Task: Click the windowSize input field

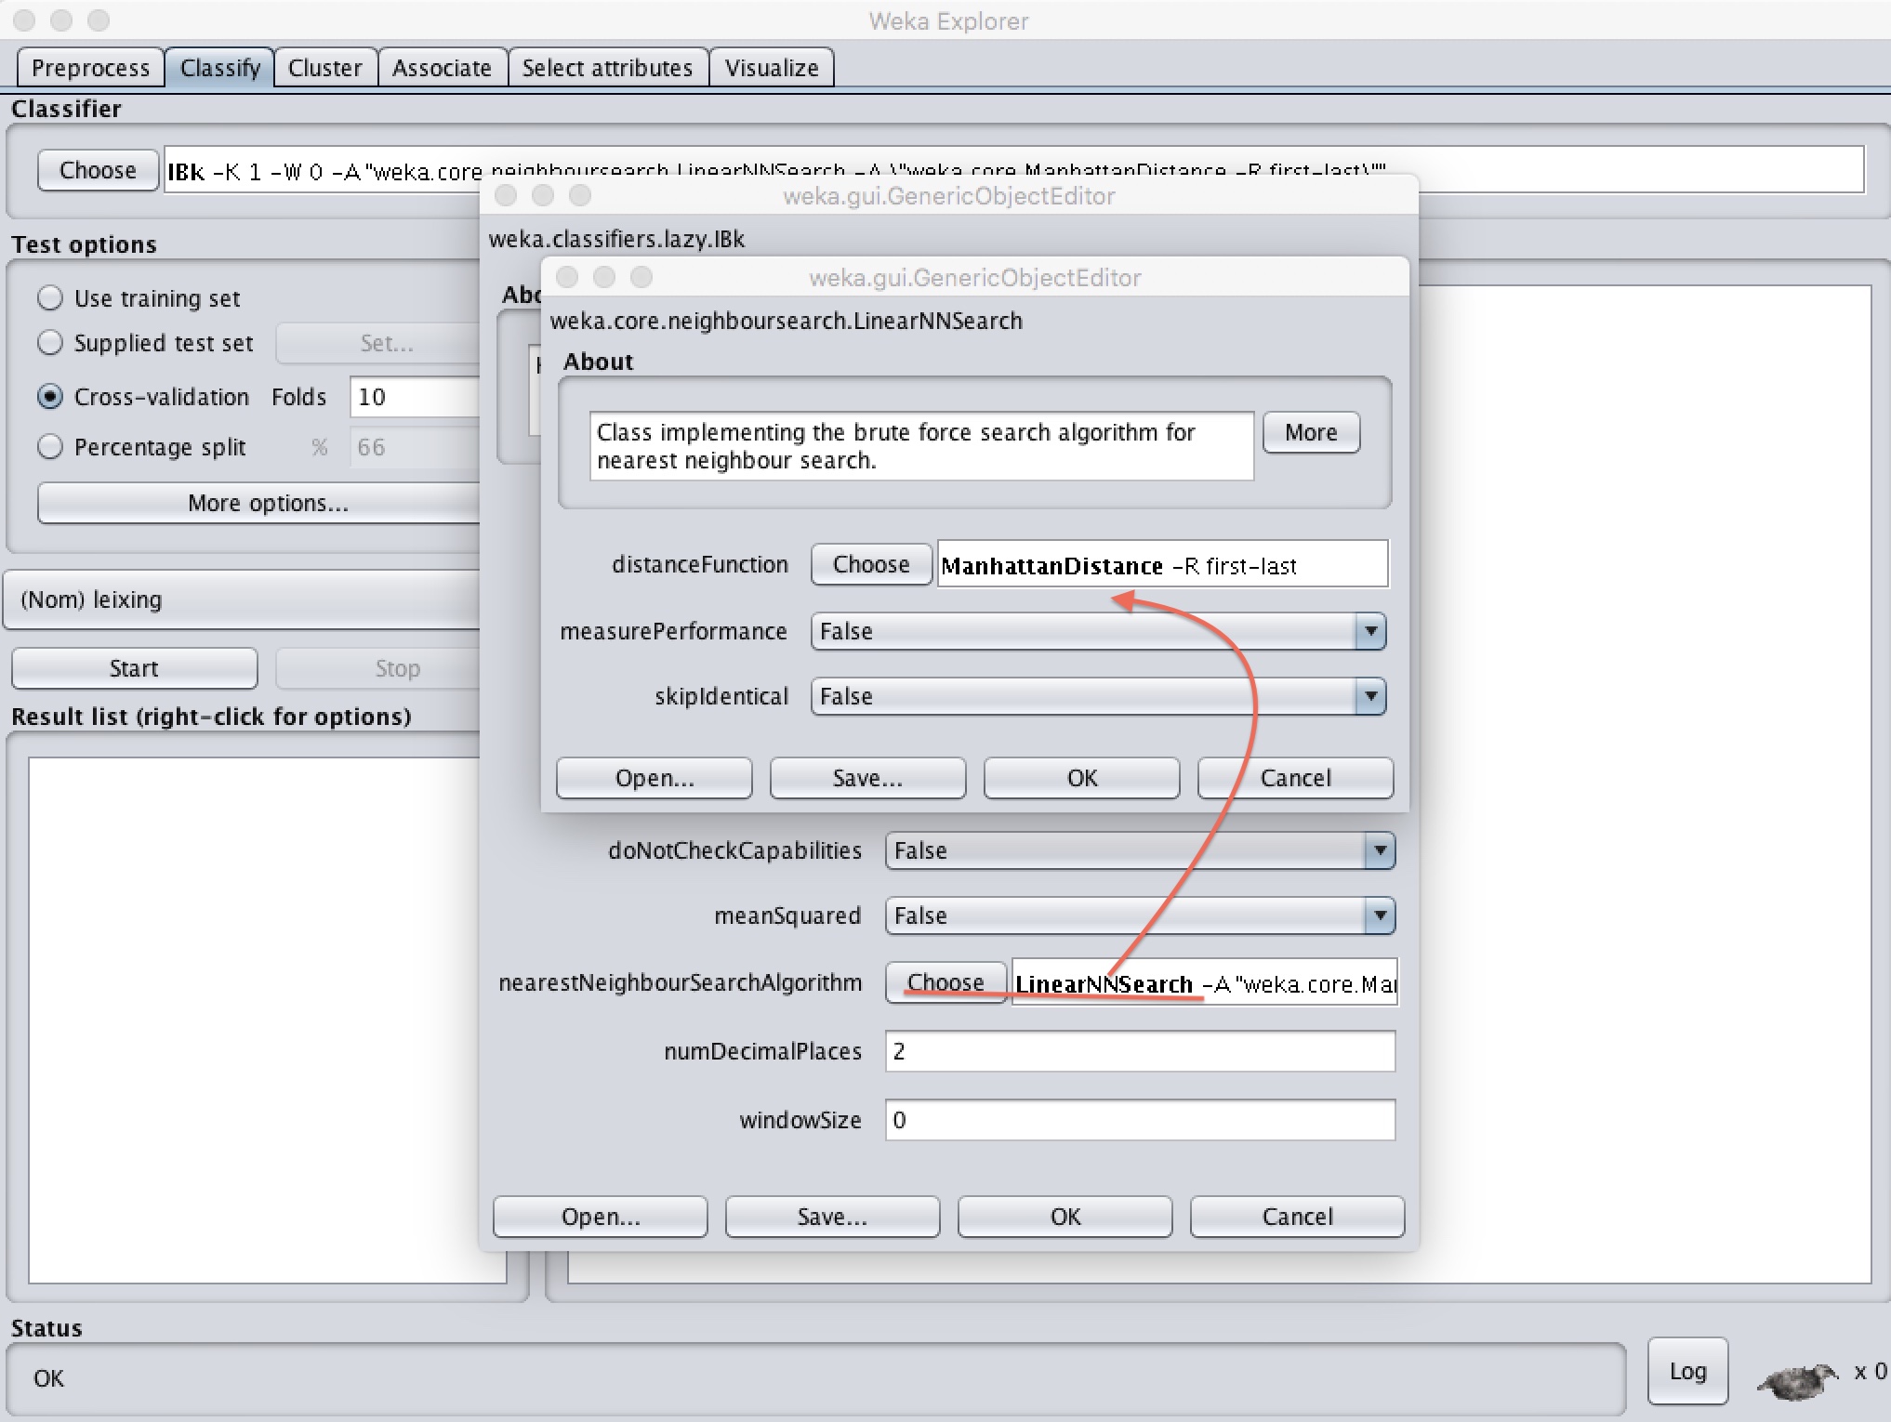Action: tap(1139, 1120)
